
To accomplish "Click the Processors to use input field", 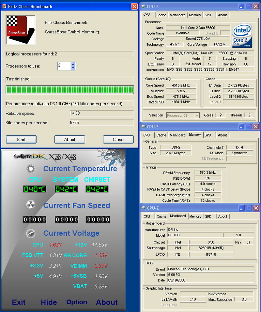I will point(64,66).
